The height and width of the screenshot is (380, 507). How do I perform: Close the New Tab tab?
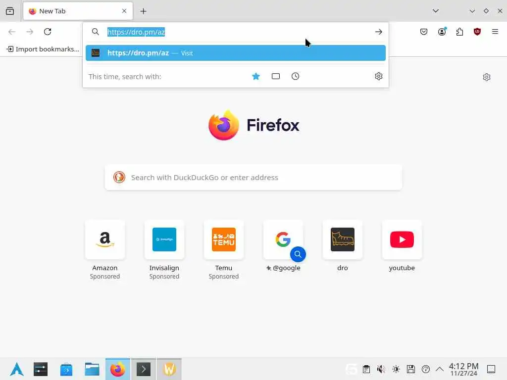pyautogui.click(x=124, y=11)
